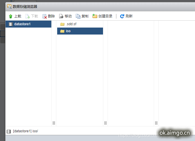
Task: Click the datastore browser title icon
Action: [9, 6]
